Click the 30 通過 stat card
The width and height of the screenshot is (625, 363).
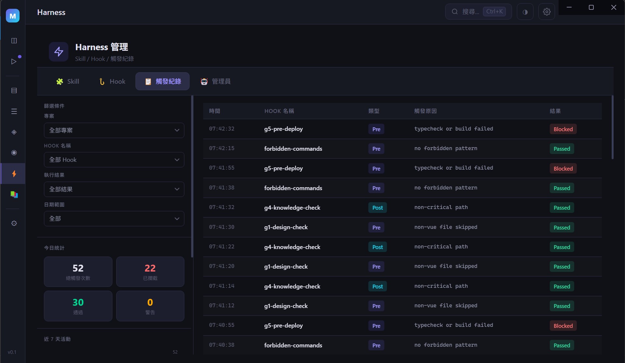pos(78,306)
